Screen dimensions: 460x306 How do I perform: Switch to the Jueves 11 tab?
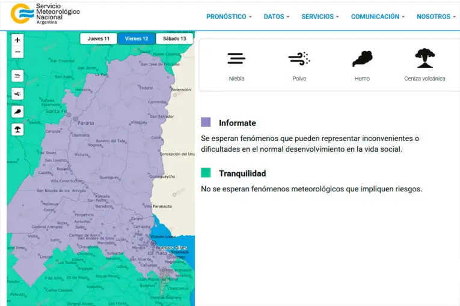99,38
